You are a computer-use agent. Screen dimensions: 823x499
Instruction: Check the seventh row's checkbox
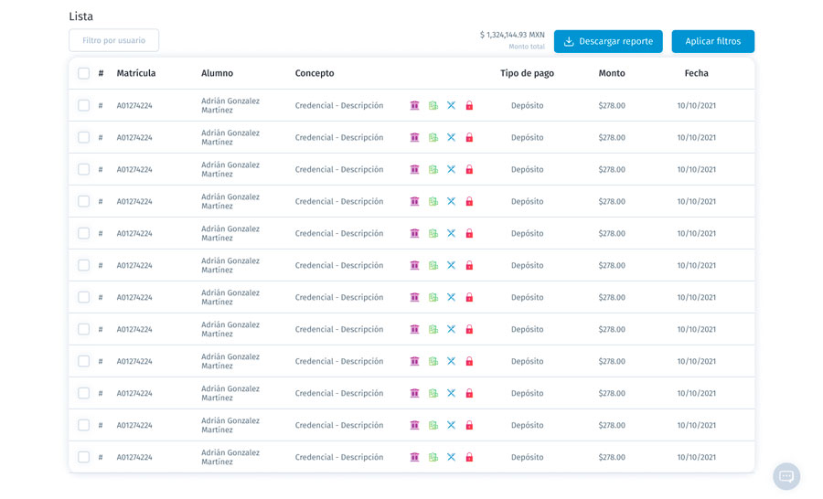[83, 298]
